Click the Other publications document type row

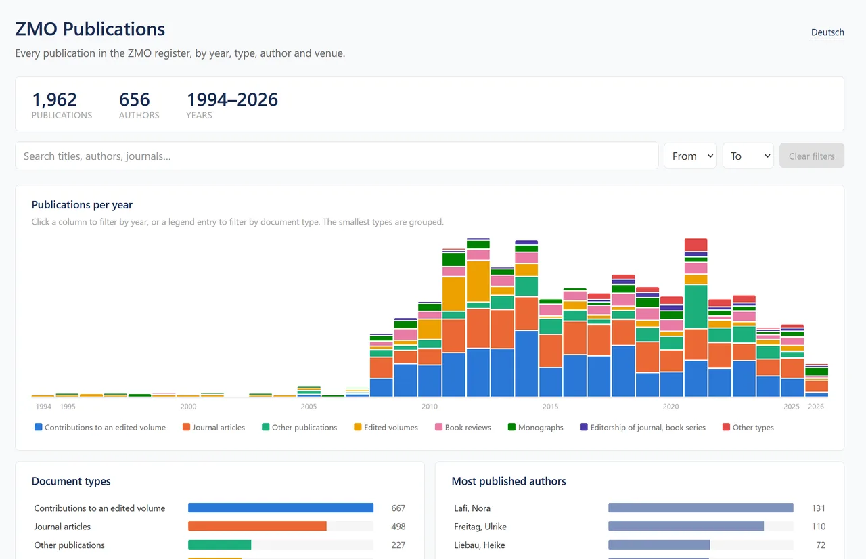(220, 545)
